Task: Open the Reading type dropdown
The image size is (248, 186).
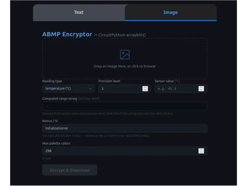Action: (x=69, y=89)
